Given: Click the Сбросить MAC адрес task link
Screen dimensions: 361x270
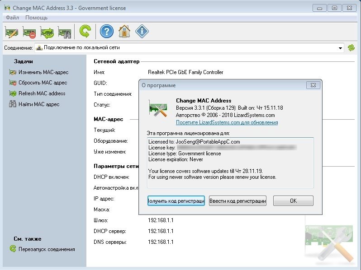Looking at the screenshot, I should pos(43,83).
